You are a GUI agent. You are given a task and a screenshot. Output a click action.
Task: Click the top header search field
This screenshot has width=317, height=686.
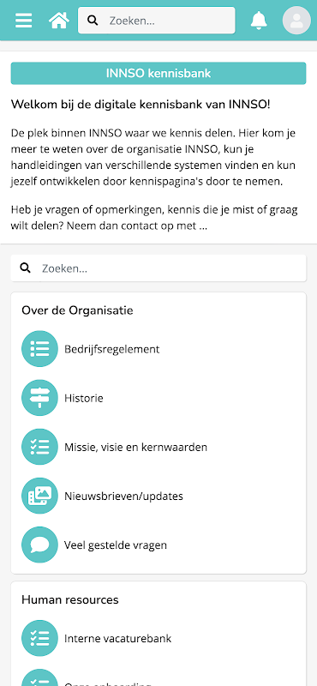(157, 20)
